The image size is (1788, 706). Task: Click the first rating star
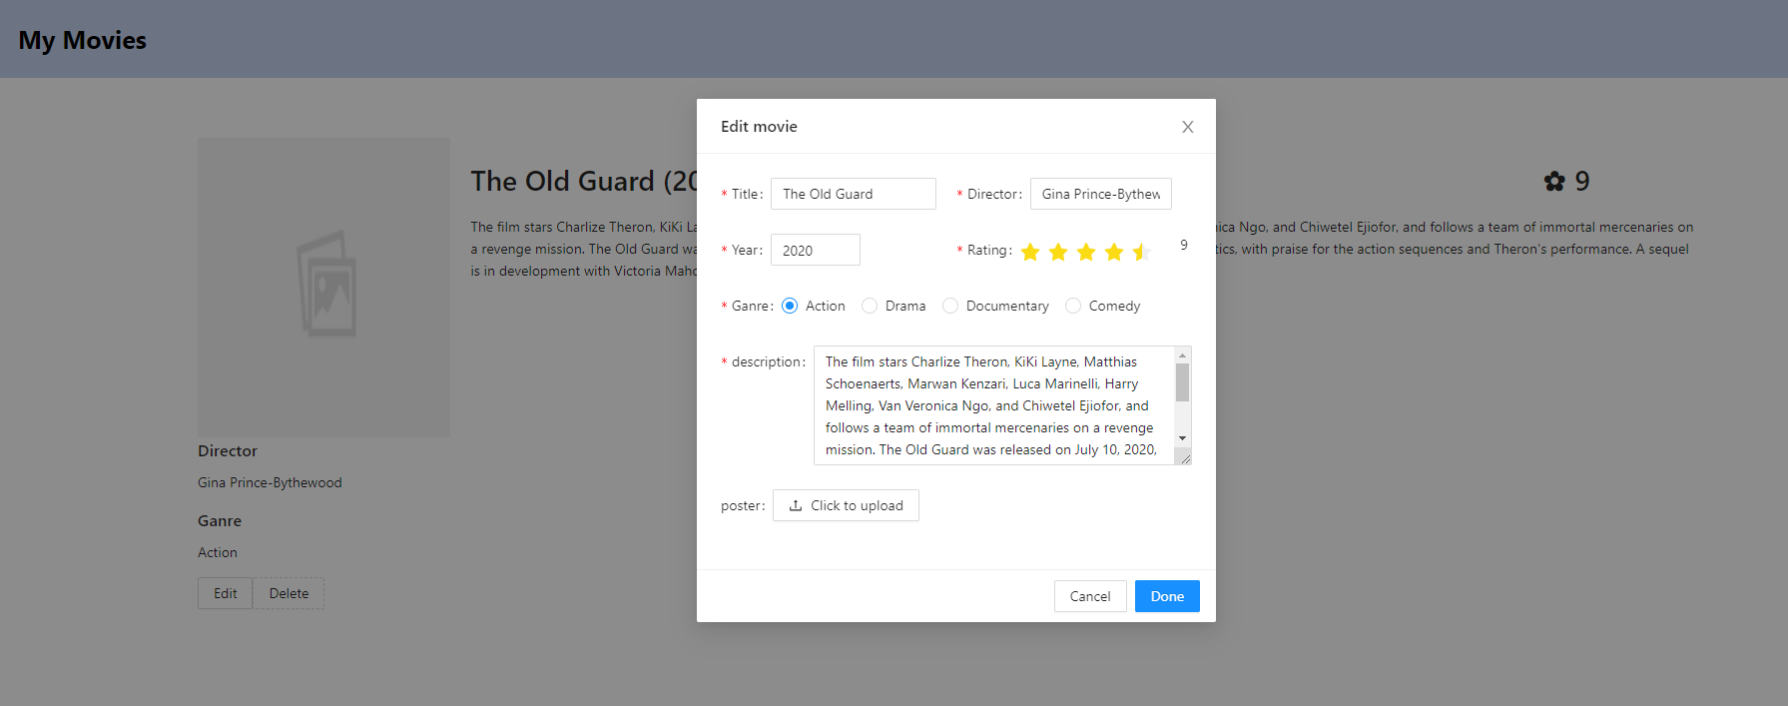tap(1030, 252)
